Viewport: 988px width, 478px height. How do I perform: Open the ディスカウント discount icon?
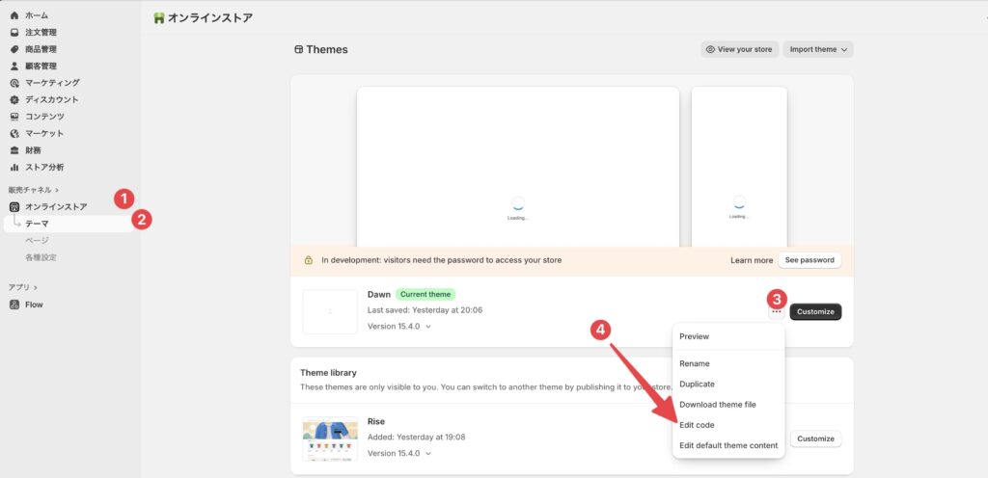14,100
